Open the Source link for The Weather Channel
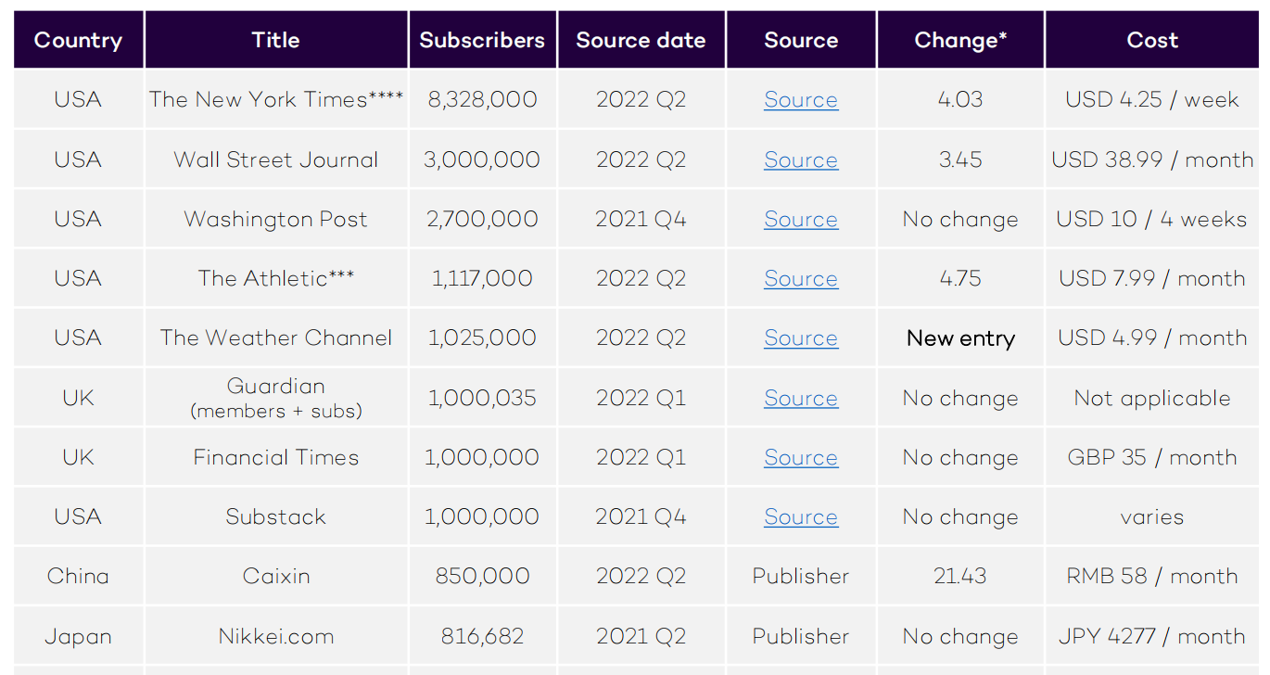 point(801,337)
